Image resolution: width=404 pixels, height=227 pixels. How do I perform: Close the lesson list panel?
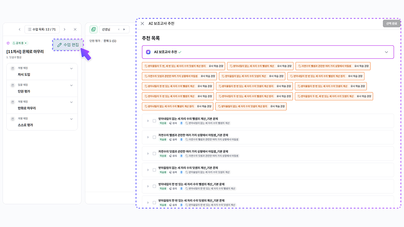(75, 30)
